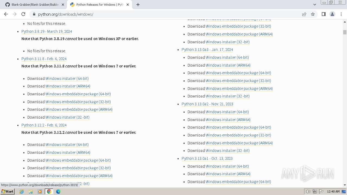This screenshot has width=347, height=195.
Task: Close the Python Releases tab
Action: pos(128,5)
